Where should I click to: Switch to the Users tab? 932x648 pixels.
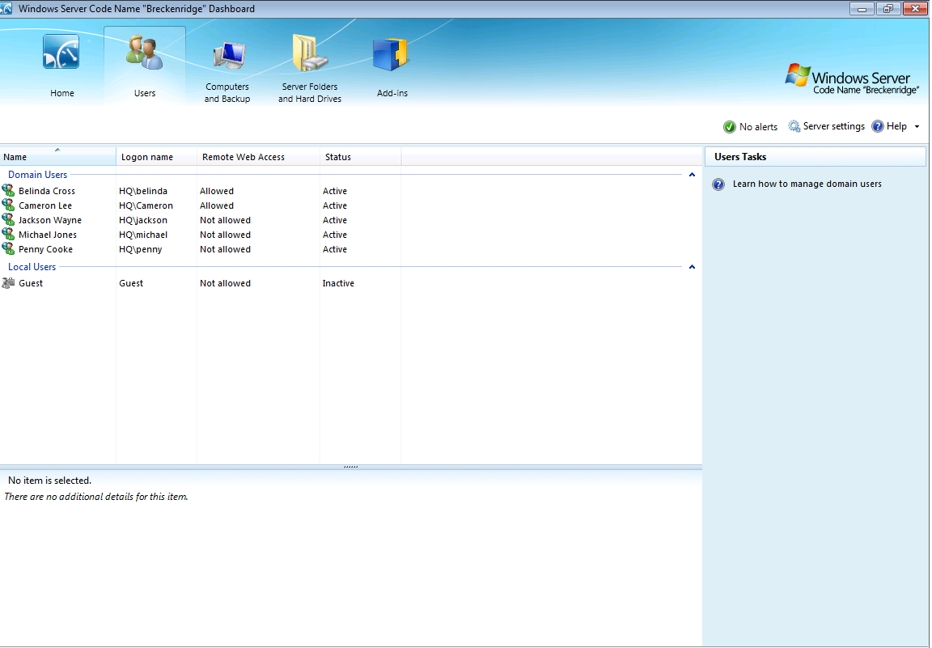(145, 65)
